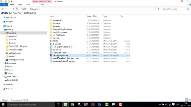The width and height of the screenshot is (191, 107).
Task: Open Task View on the taskbar
Action: point(58,104)
